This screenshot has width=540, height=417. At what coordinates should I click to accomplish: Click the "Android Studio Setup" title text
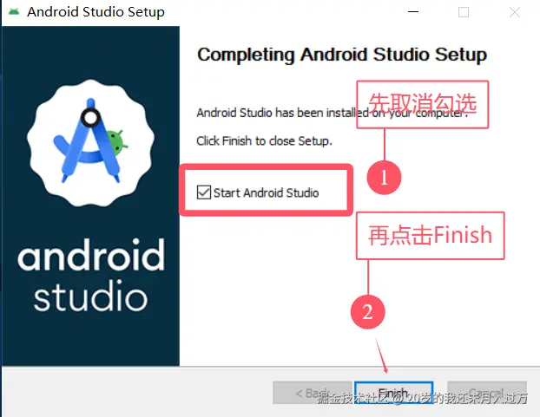(95, 12)
